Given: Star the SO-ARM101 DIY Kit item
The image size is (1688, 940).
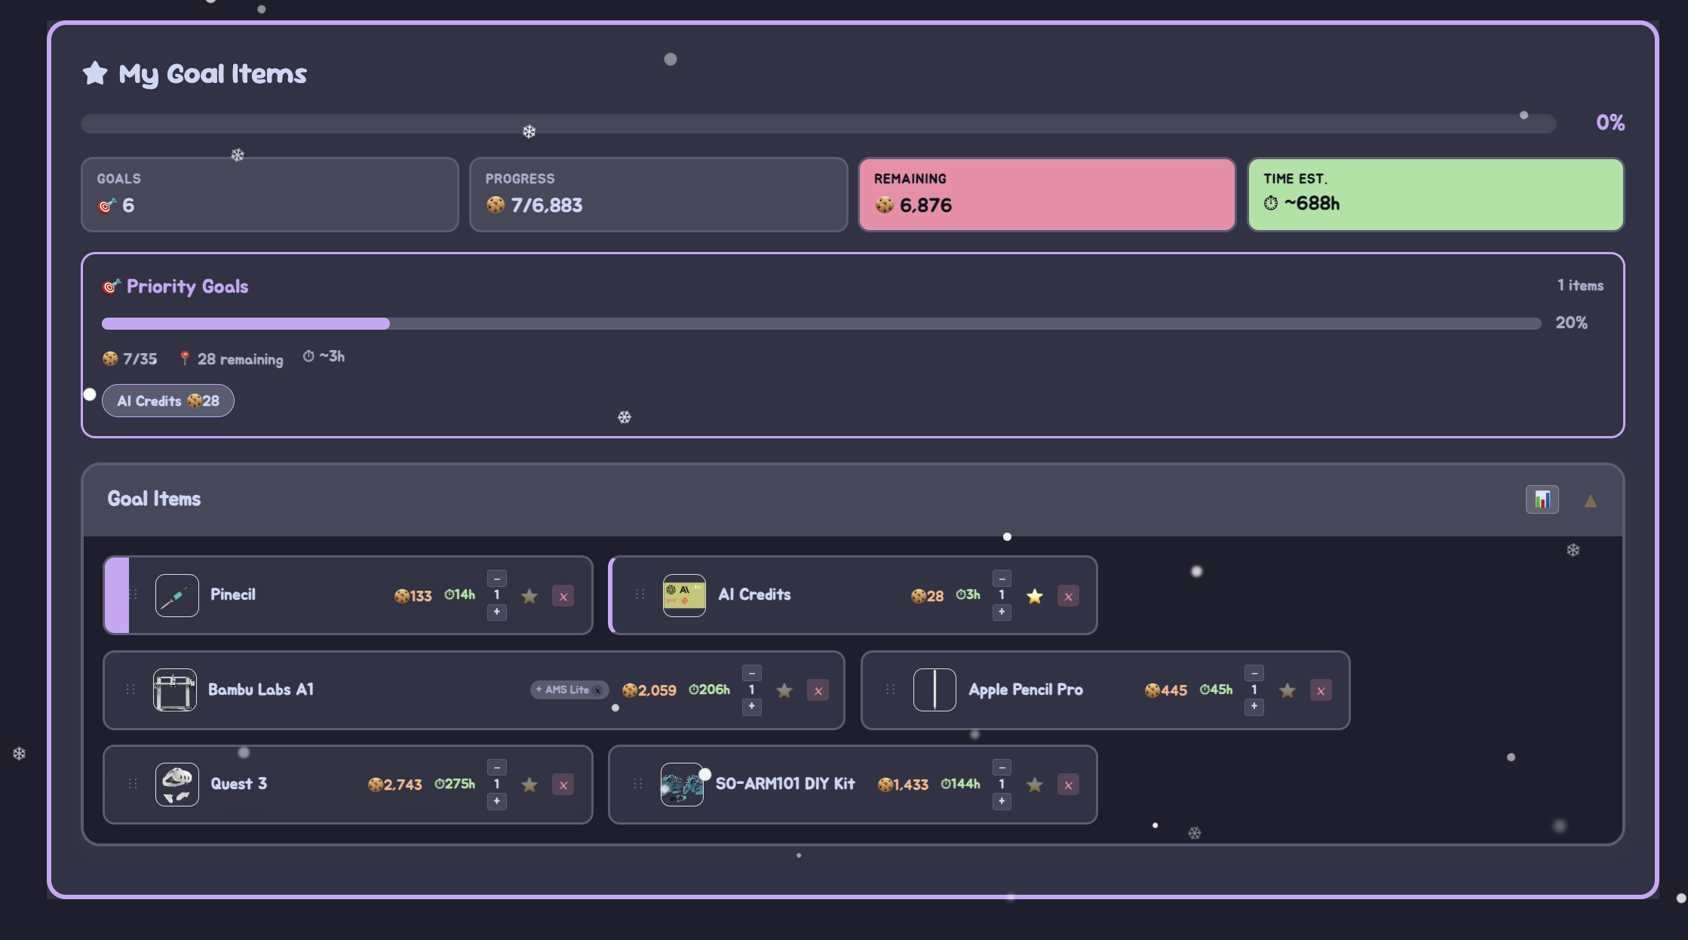Looking at the screenshot, I should tap(1035, 785).
